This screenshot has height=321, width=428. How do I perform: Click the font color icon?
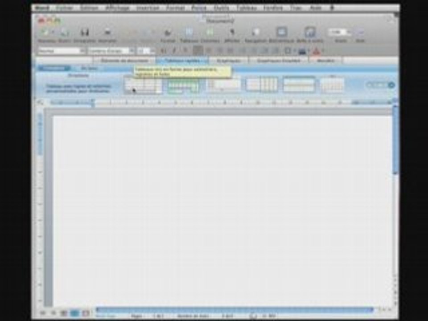tap(316, 51)
